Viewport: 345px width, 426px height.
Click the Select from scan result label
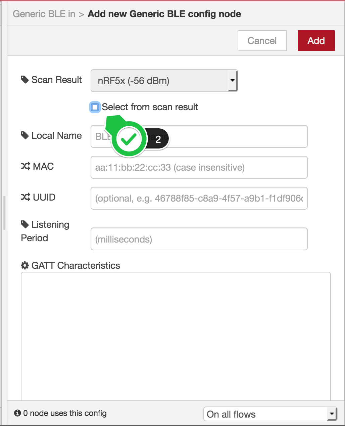coord(150,107)
